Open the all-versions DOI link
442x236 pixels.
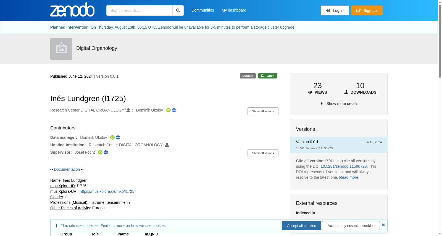(x=344, y=166)
